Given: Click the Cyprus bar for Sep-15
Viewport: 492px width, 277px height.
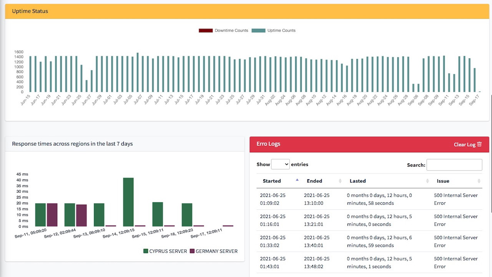Looking at the screenshot, I should pyautogui.click(x=158, y=214).
